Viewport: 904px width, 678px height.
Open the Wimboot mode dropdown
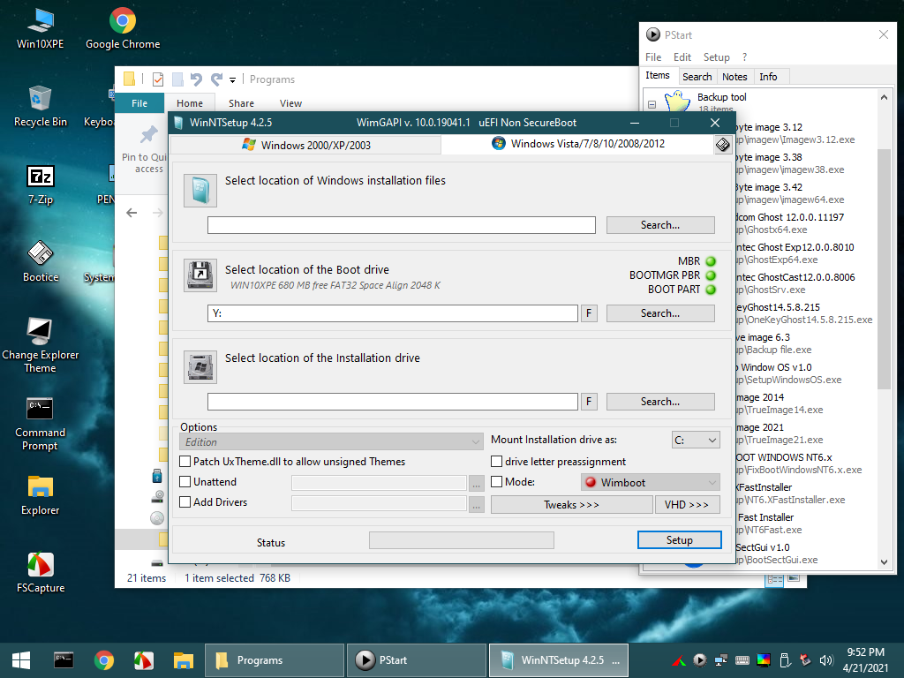coord(651,482)
